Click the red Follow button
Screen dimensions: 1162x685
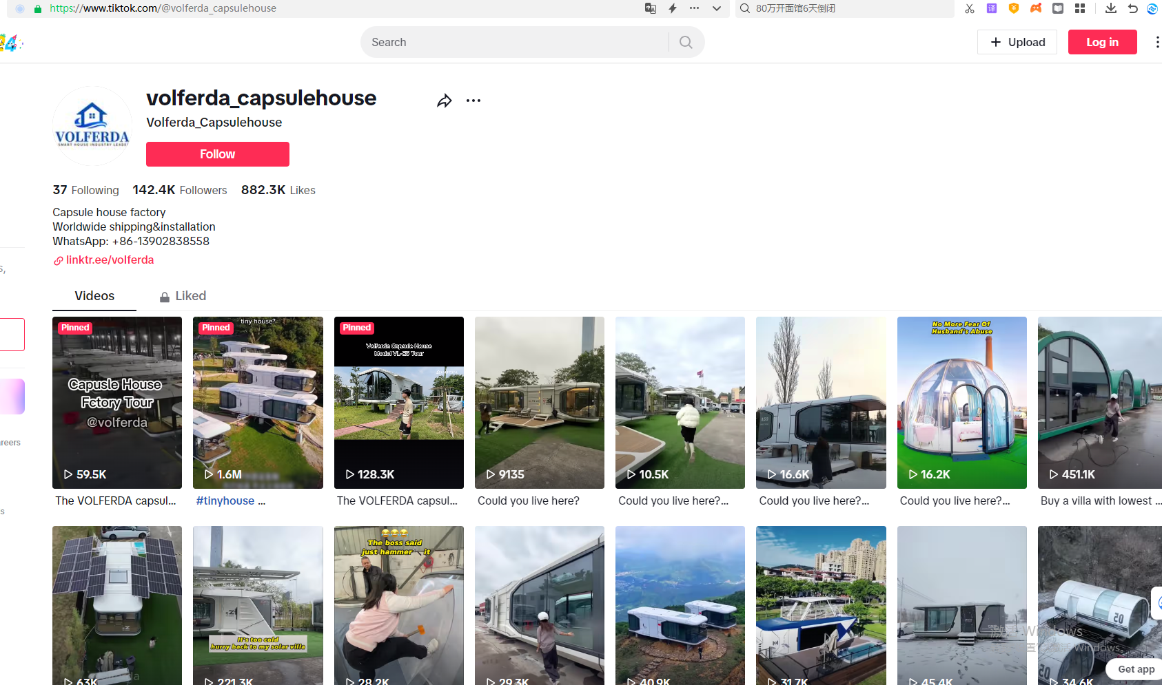[218, 154]
